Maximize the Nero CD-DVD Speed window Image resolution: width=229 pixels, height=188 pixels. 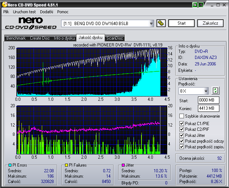tap(218, 5)
